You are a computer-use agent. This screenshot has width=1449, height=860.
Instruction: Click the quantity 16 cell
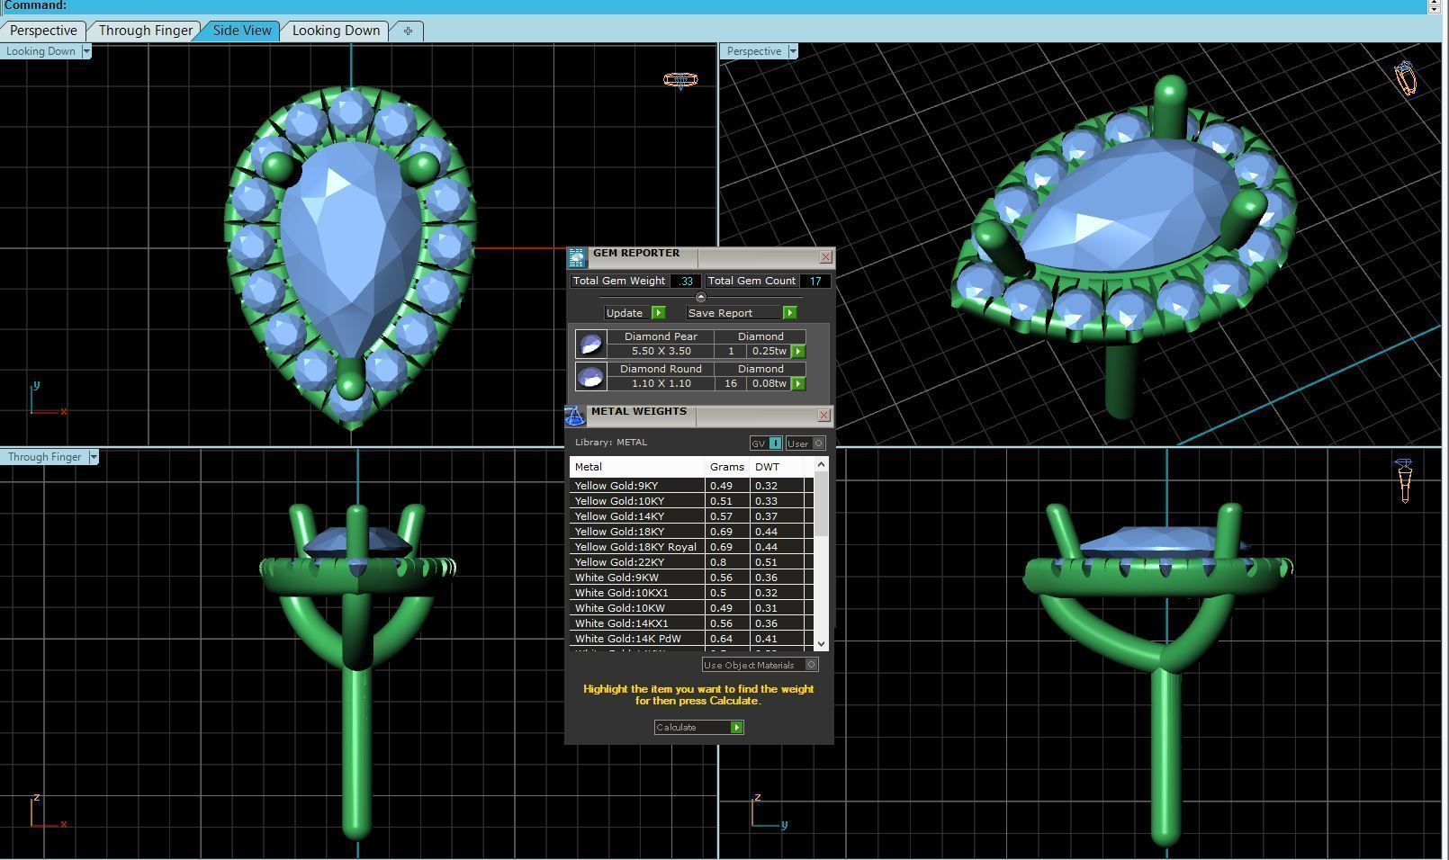(731, 384)
